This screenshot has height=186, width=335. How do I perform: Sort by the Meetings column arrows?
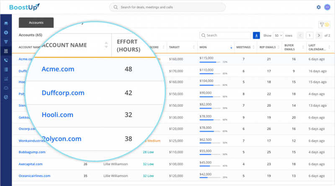pyautogui.click(x=254, y=47)
